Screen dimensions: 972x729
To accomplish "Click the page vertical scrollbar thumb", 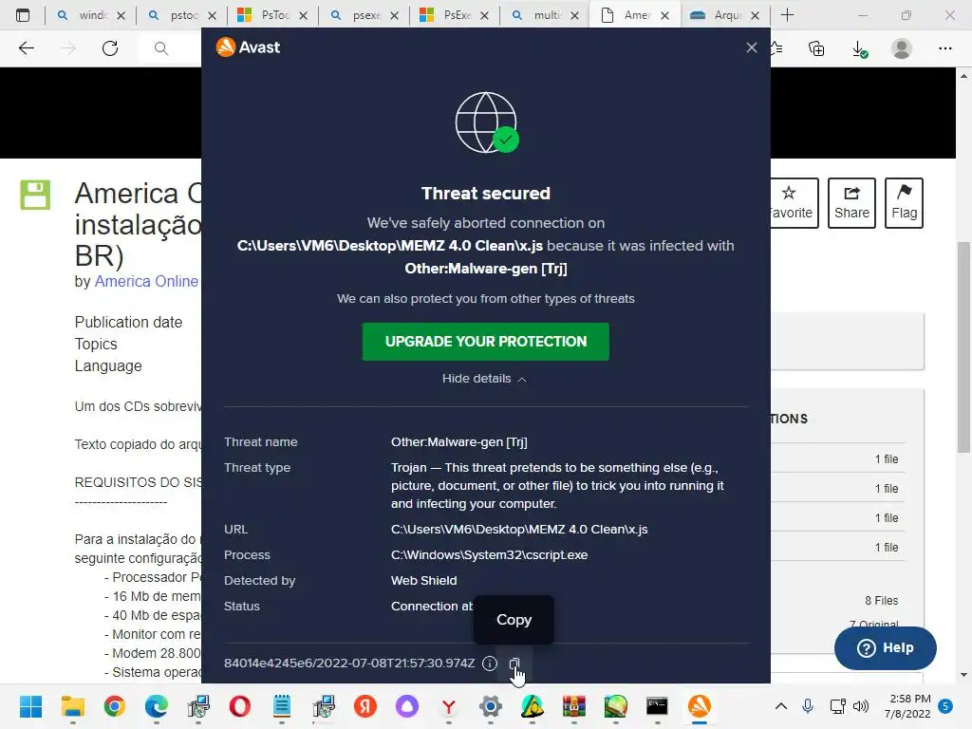I will click(963, 347).
